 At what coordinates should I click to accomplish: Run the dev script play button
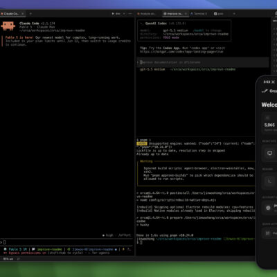(113, 14)
